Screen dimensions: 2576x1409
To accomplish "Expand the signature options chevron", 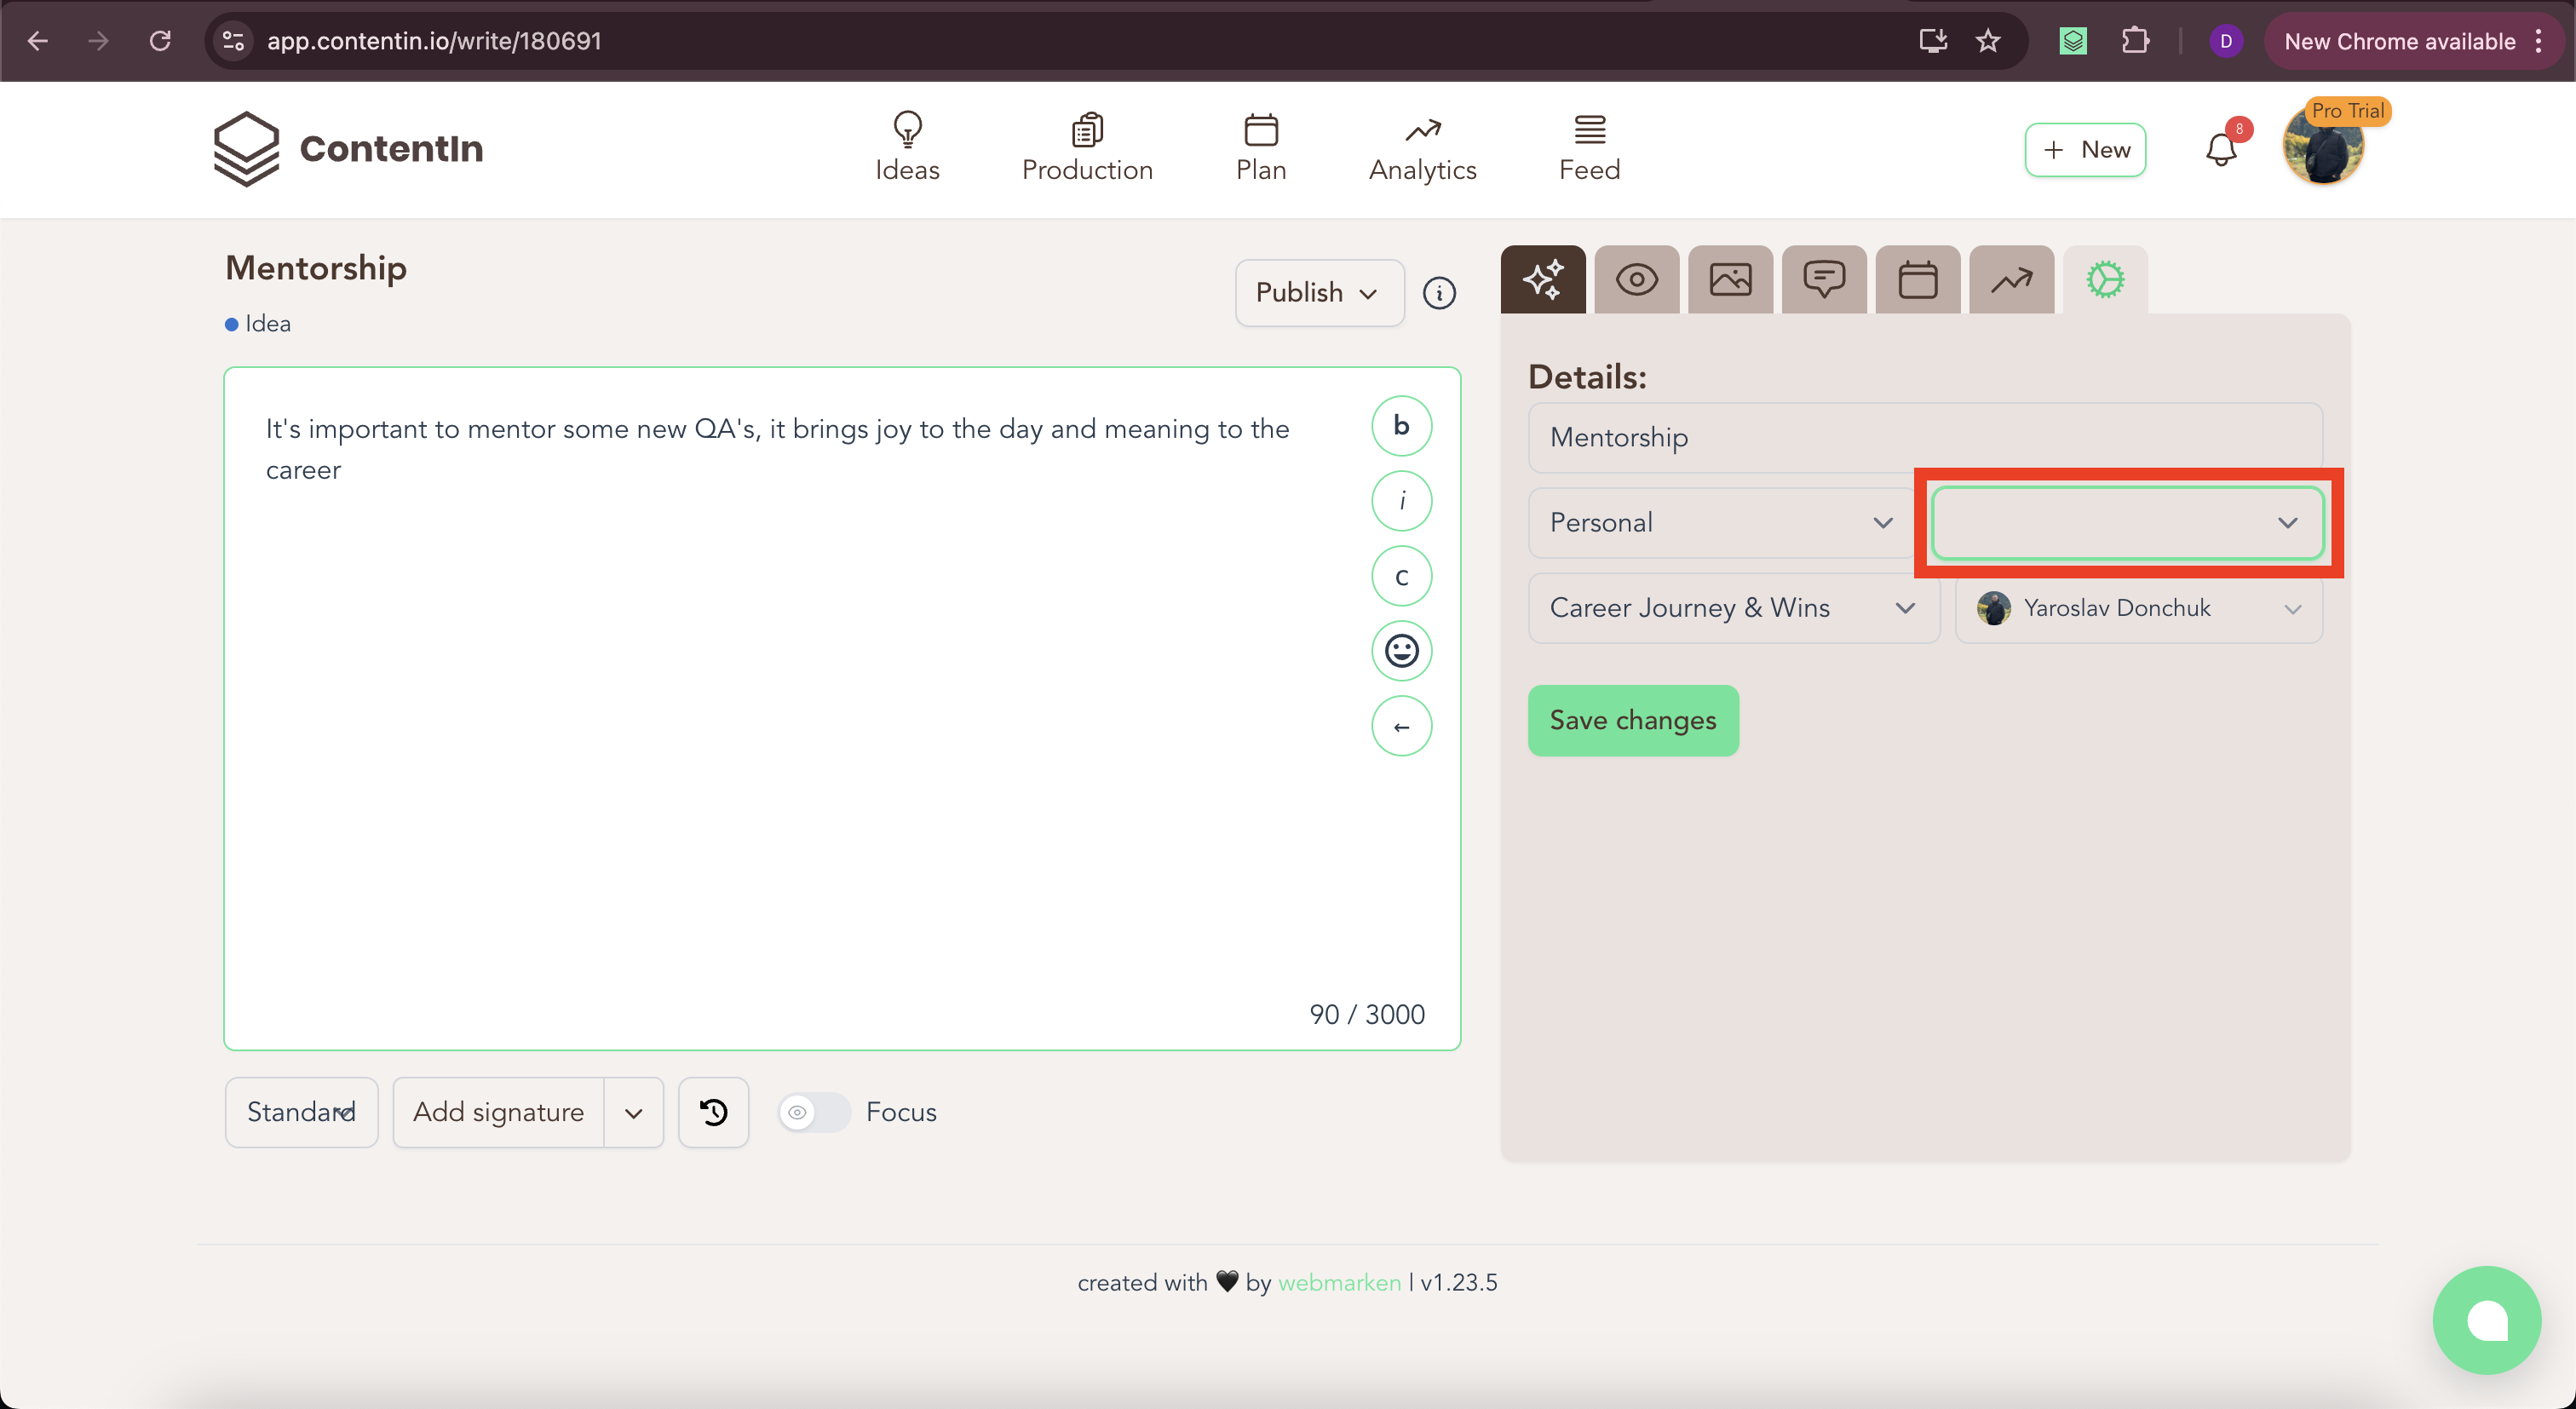I will (x=634, y=1112).
